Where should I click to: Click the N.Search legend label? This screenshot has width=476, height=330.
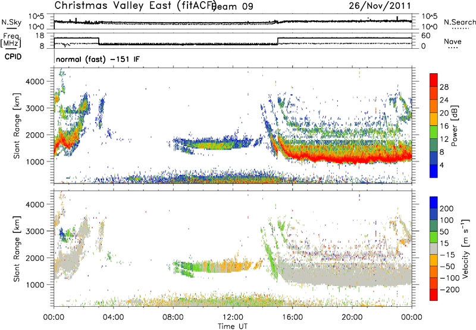coord(459,22)
